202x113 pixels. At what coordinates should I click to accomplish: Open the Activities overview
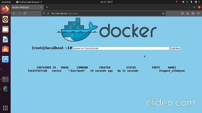click(6, 2)
